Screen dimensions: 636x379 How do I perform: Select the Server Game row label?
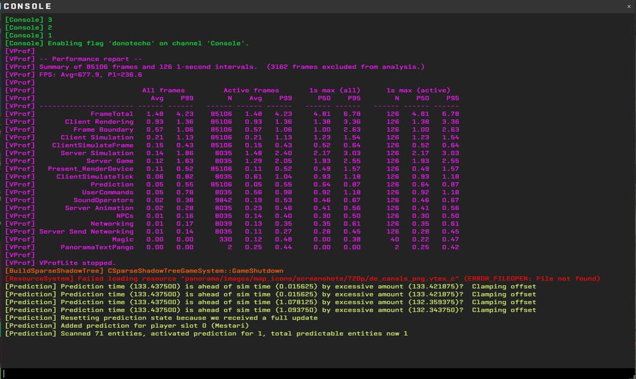110,161
